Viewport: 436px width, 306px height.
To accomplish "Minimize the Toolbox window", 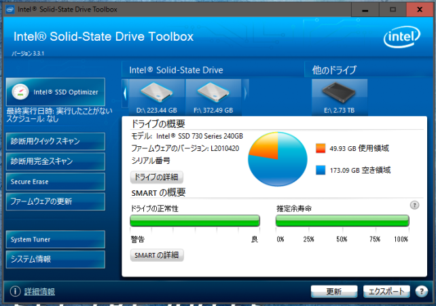I will point(365,10).
